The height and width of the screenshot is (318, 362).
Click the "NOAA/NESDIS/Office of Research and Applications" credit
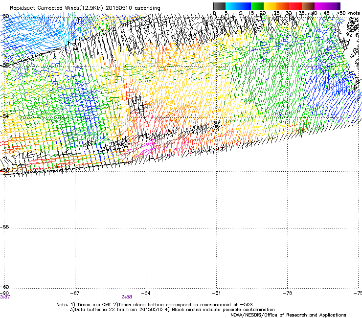pos(288,315)
